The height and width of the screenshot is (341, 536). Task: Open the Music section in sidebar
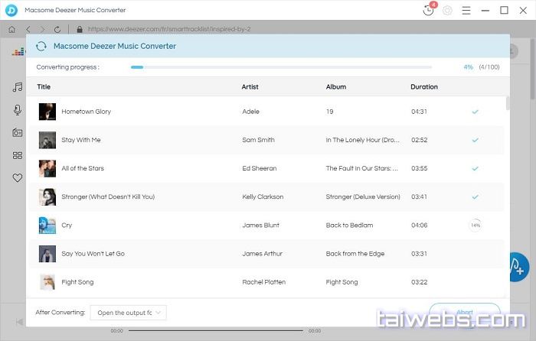17,88
